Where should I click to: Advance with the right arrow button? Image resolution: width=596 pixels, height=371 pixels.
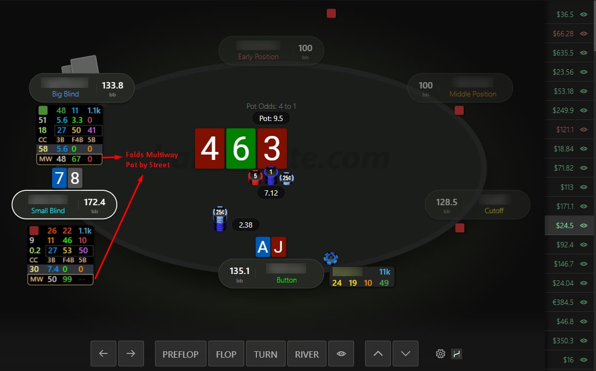pos(131,353)
